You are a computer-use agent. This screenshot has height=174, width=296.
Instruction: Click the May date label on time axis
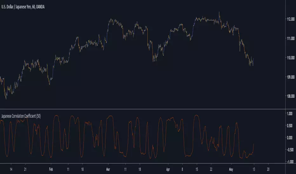(231, 169)
